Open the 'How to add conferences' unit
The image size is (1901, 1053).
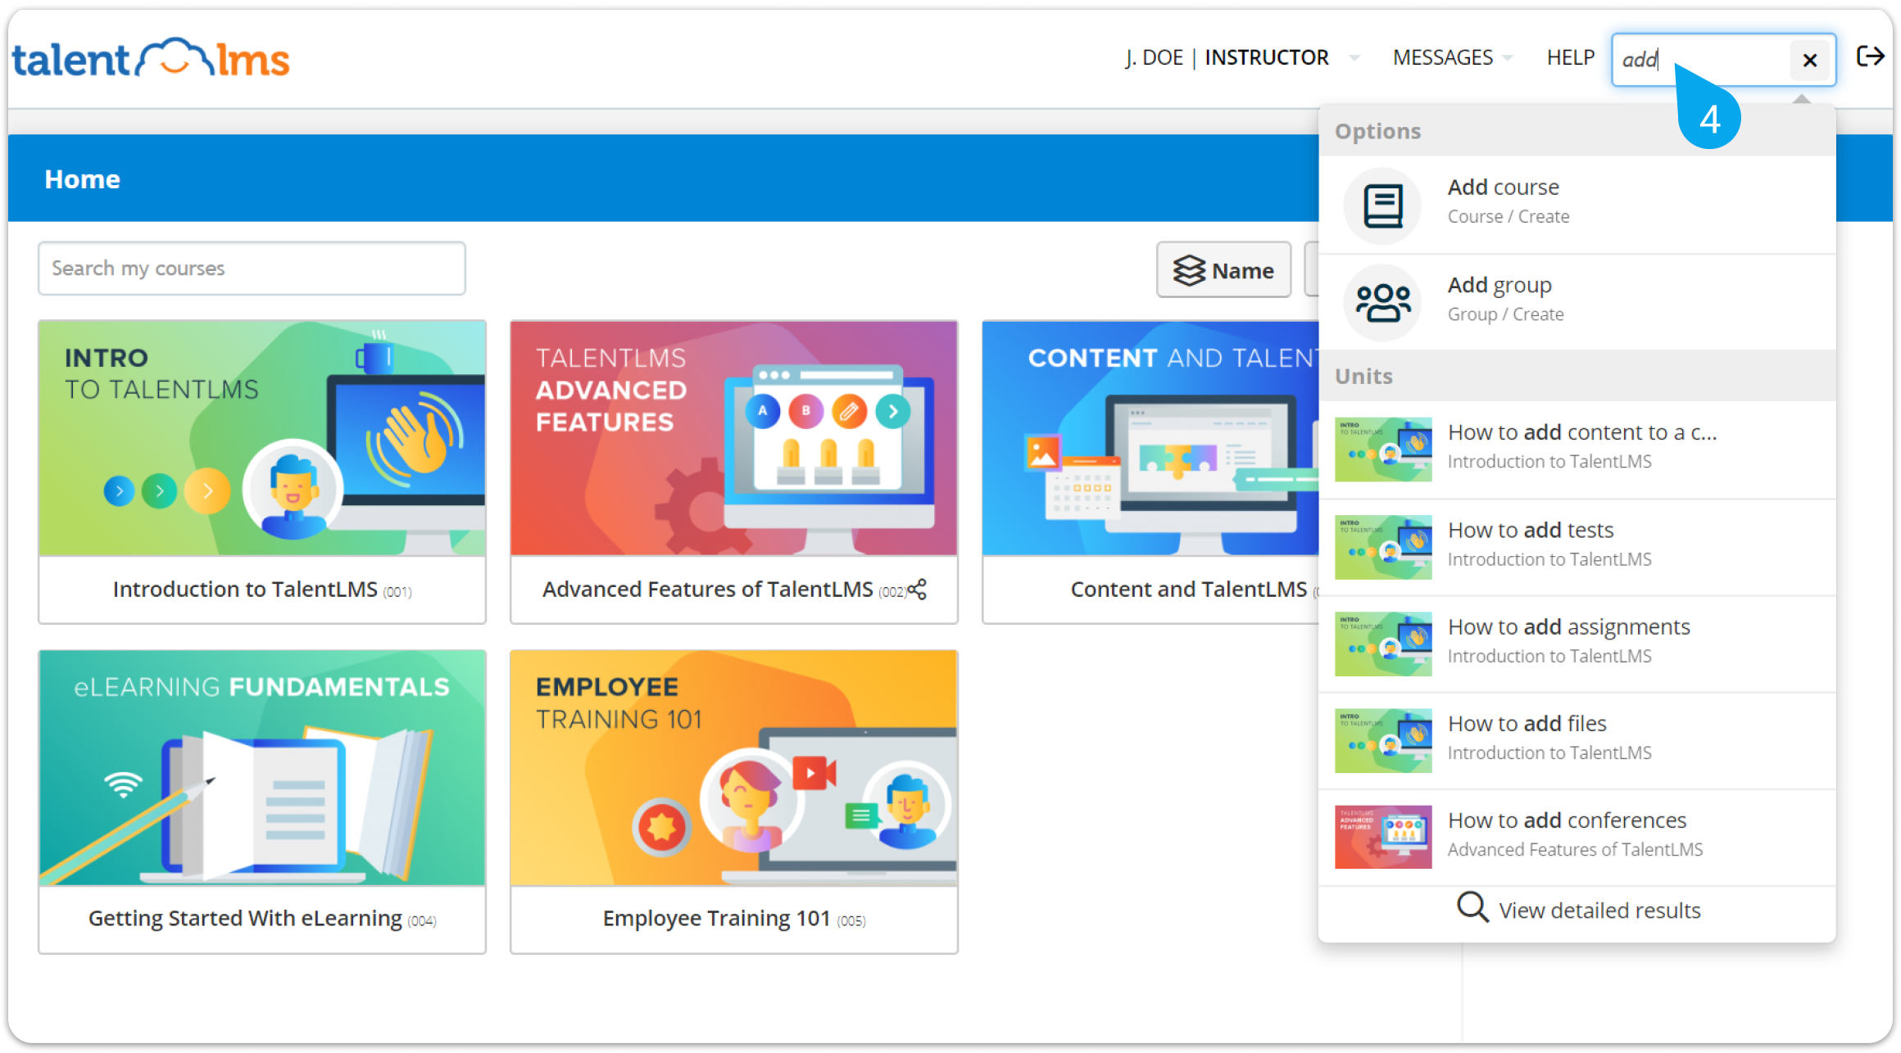tap(1577, 837)
